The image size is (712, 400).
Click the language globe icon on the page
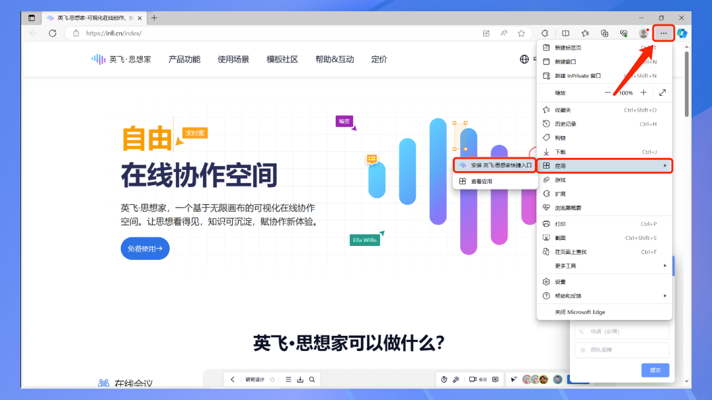point(524,60)
